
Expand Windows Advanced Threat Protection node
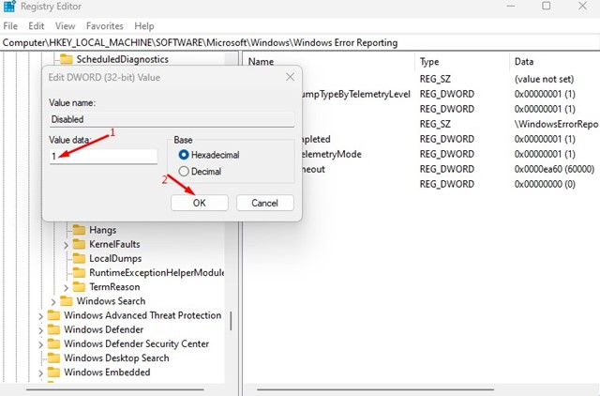(x=40, y=315)
